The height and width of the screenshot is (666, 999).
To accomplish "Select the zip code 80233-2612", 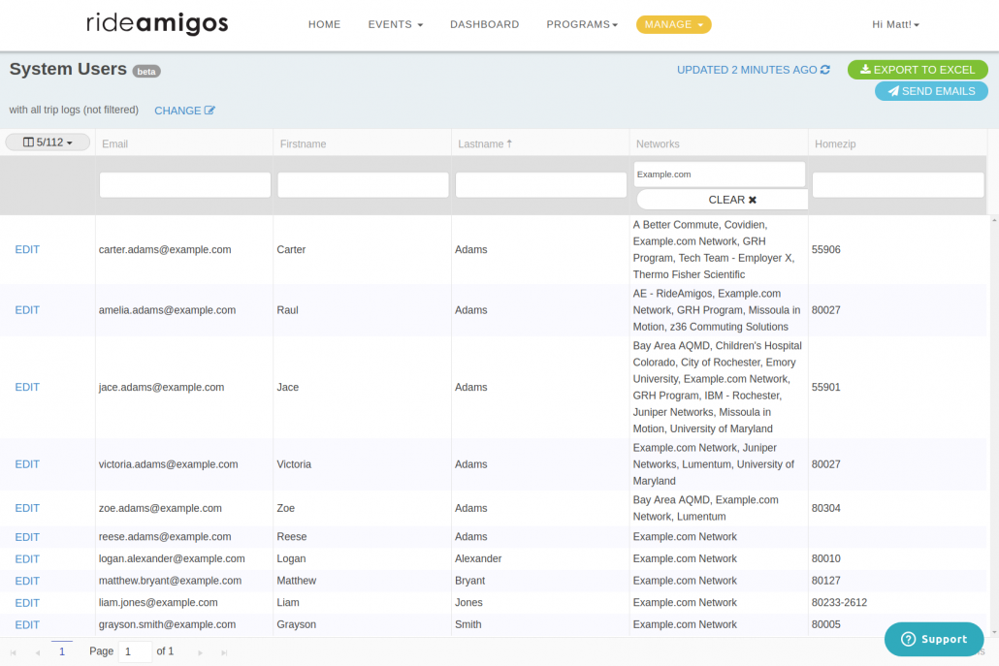I will click(839, 602).
